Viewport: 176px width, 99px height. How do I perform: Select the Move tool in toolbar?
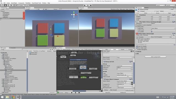pos(5,5)
